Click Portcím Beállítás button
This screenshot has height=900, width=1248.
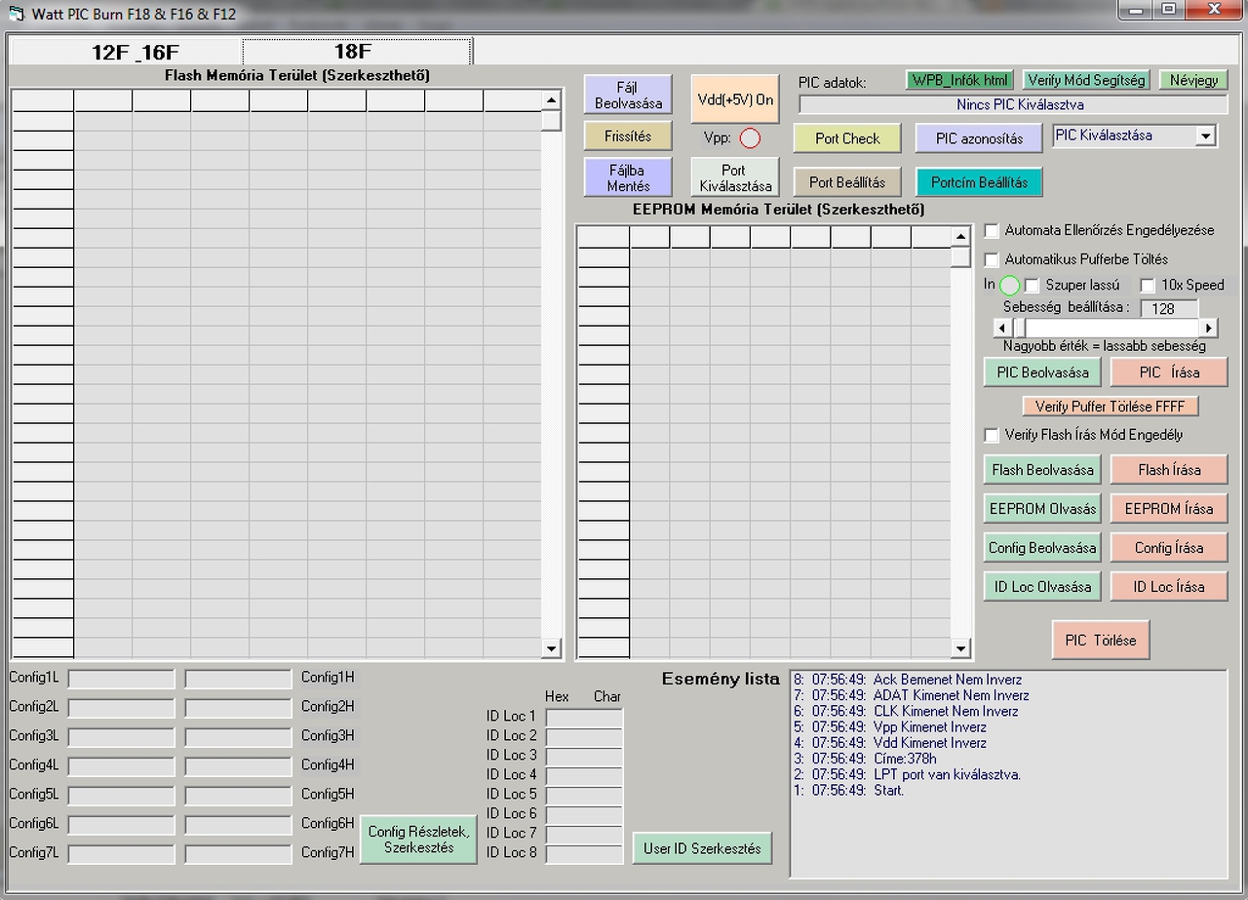[979, 182]
